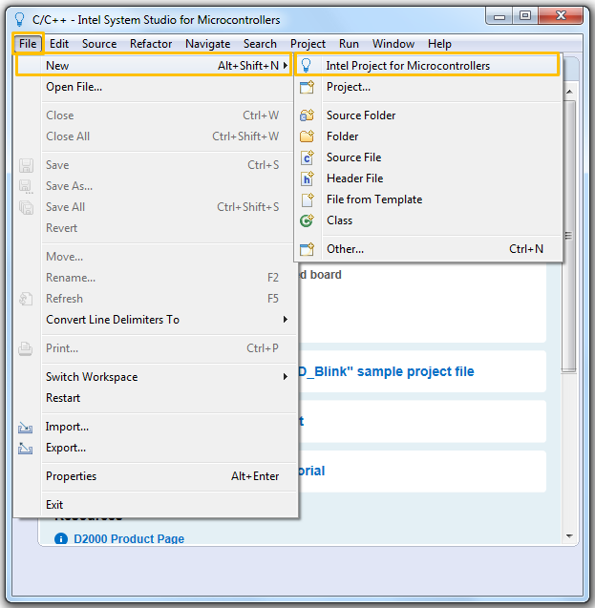
Task: Open the D2000 Product Page link
Action: [x=129, y=539]
